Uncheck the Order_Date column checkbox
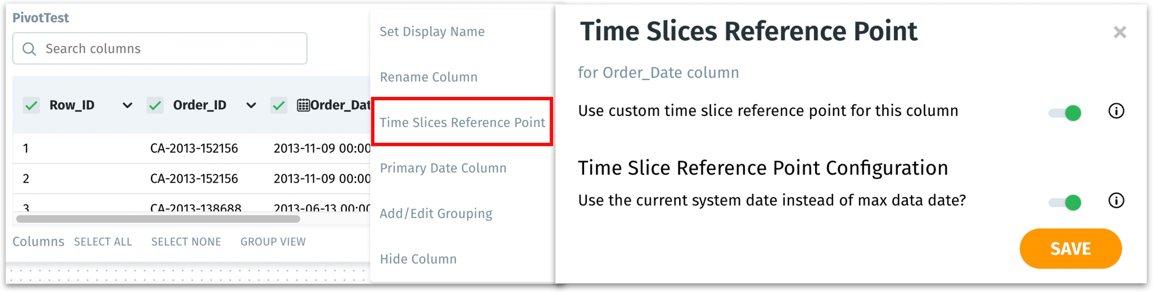The image size is (1153, 292). tap(279, 105)
